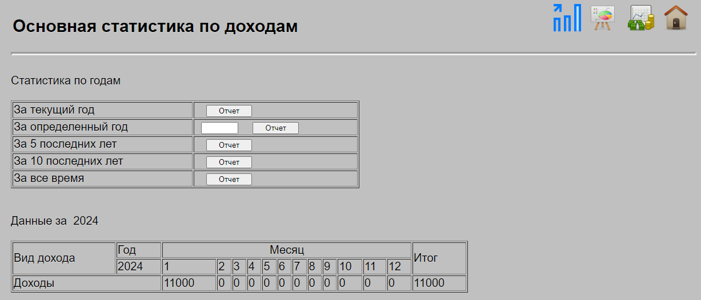701x300 pixels.
Task: Go to the home page house icon
Action: [676, 18]
